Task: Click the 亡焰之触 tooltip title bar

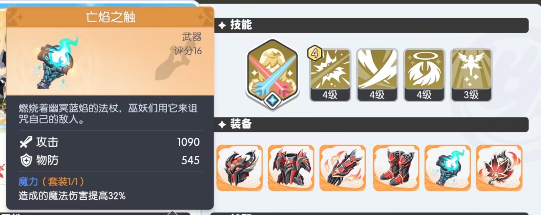Action: pyautogui.click(x=110, y=17)
